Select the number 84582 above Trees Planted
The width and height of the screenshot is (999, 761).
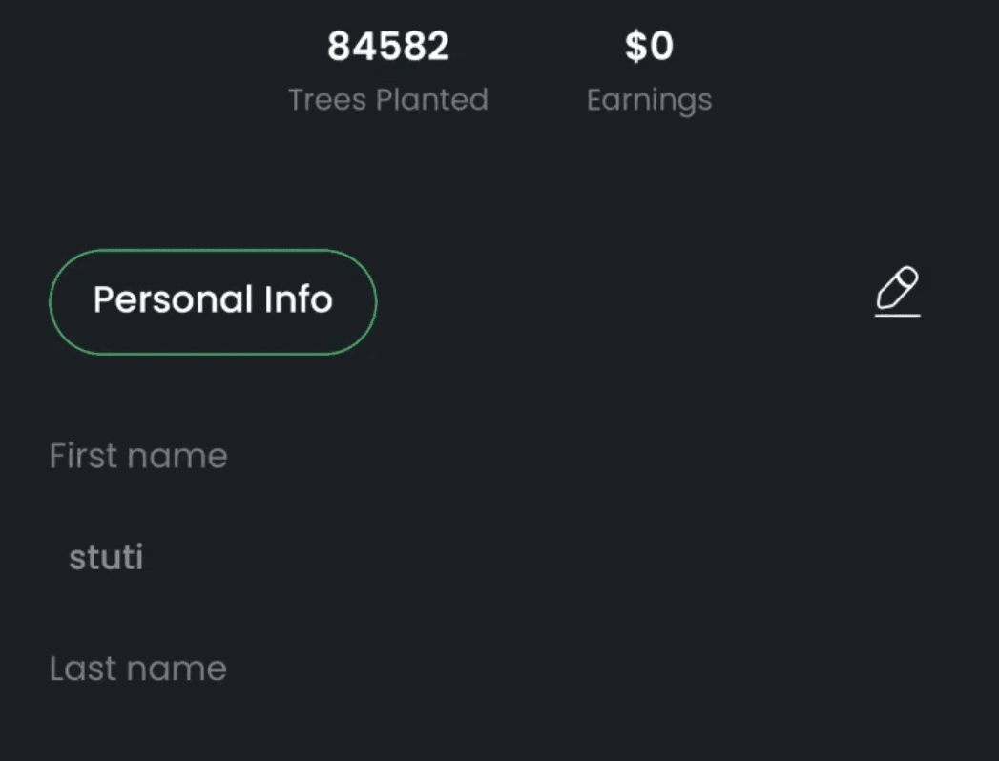coord(388,47)
